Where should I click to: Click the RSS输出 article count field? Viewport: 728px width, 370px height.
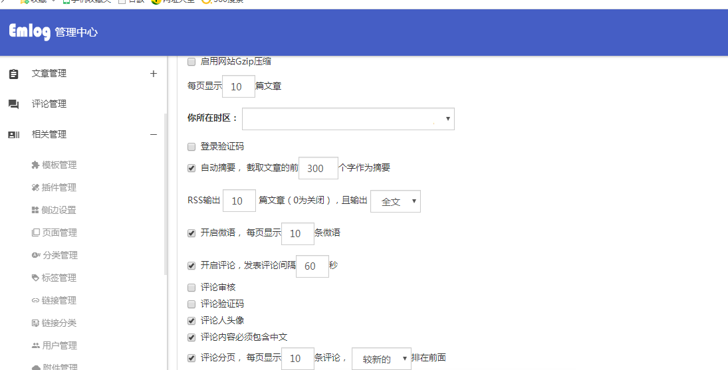[239, 201]
